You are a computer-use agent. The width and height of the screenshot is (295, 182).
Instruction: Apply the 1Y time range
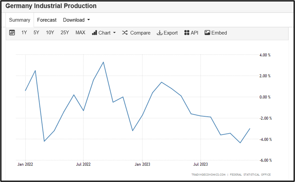coord(24,33)
